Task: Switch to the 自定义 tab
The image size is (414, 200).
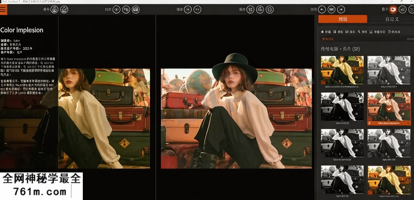Action: tap(392, 19)
